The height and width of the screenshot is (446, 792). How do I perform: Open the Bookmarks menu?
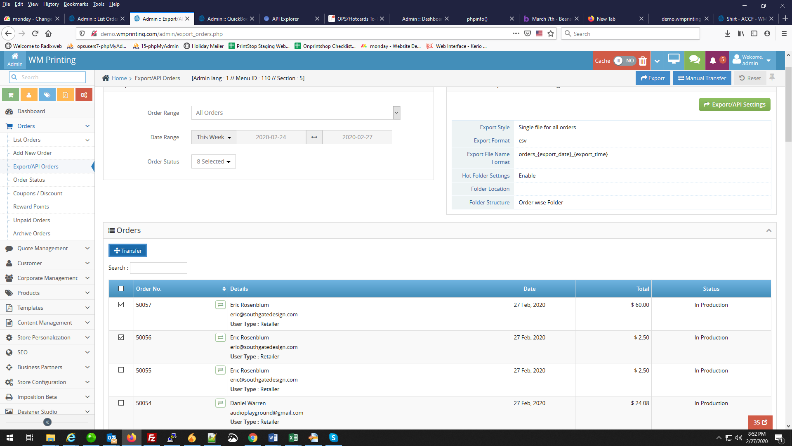[x=76, y=4]
